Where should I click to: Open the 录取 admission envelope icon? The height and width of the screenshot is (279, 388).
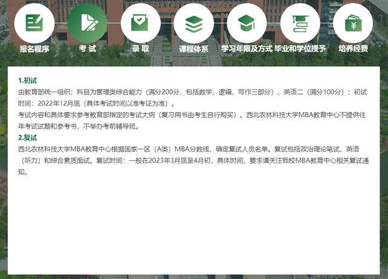coord(141,23)
